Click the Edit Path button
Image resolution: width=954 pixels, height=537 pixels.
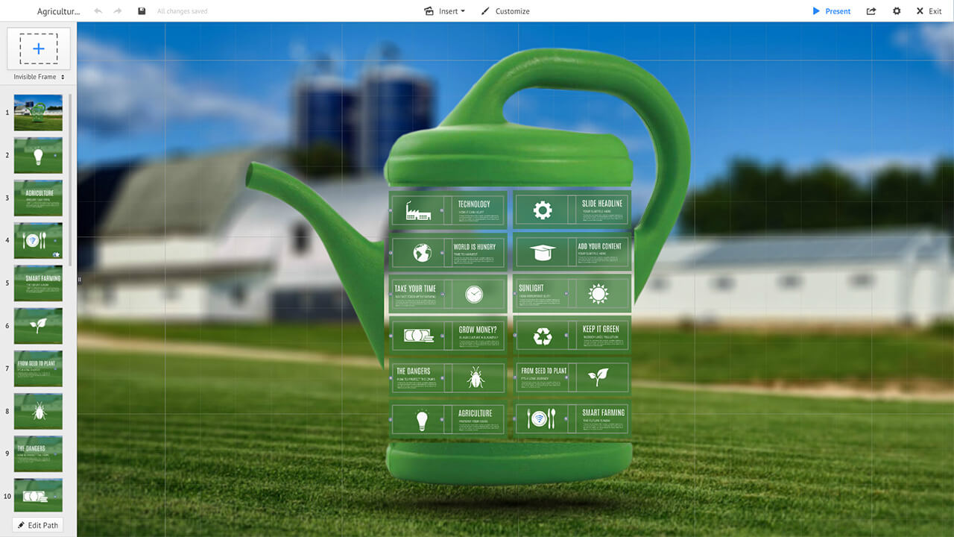tap(38, 525)
